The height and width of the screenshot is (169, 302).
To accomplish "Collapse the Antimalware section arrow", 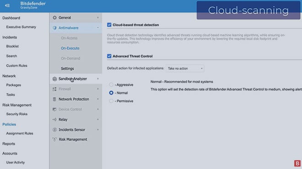I will coord(98,28).
